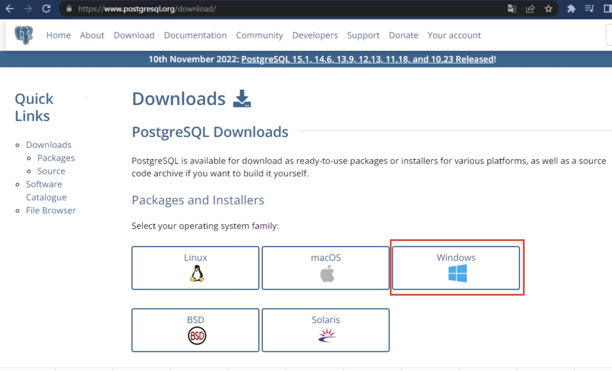This screenshot has width=612, height=371.
Task: Open the Community menu item
Action: [259, 35]
